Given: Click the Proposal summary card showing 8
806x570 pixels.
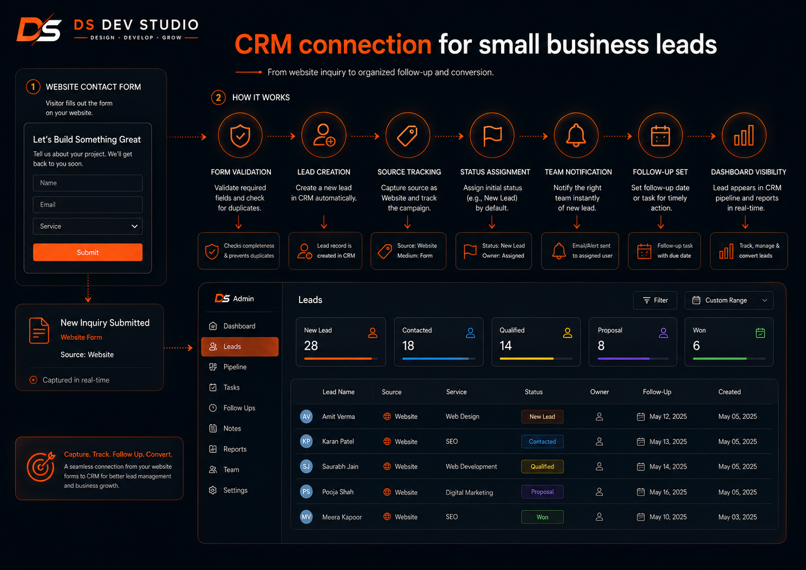Looking at the screenshot, I should [632, 342].
